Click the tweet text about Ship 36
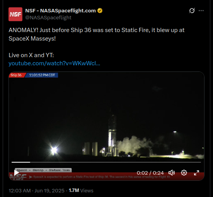The width and height of the screenshot is (213, 197). click(x=96, y=34)
